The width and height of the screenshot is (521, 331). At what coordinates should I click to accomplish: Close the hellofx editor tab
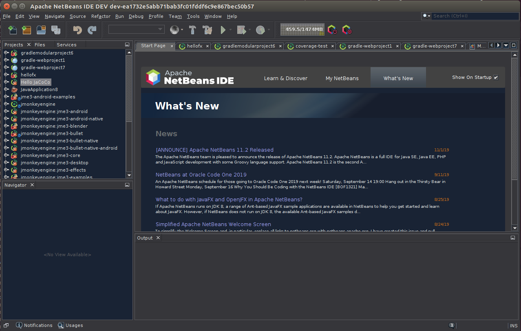pos(208,46)
